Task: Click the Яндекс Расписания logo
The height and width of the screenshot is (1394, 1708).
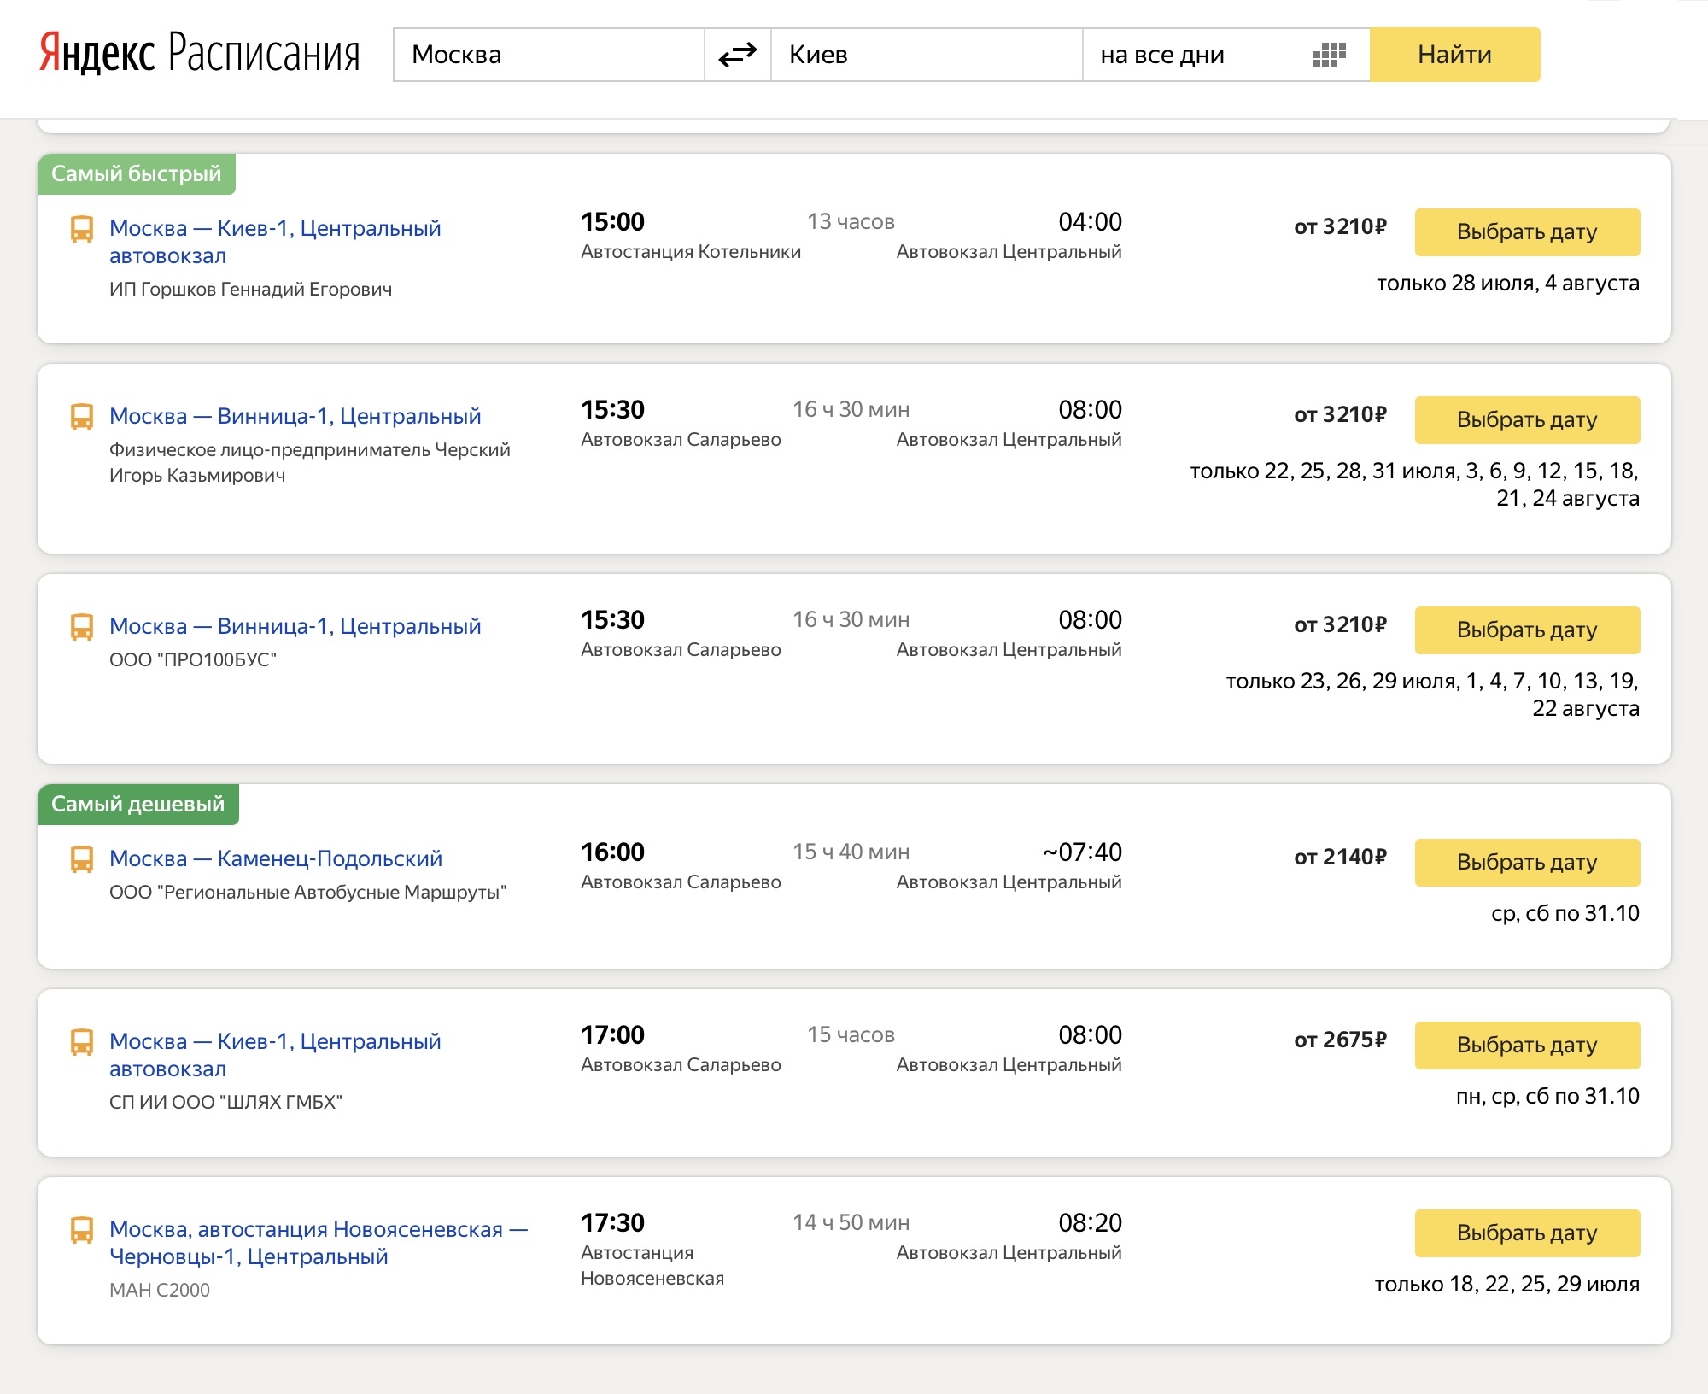Action: [x=200, y=53]
